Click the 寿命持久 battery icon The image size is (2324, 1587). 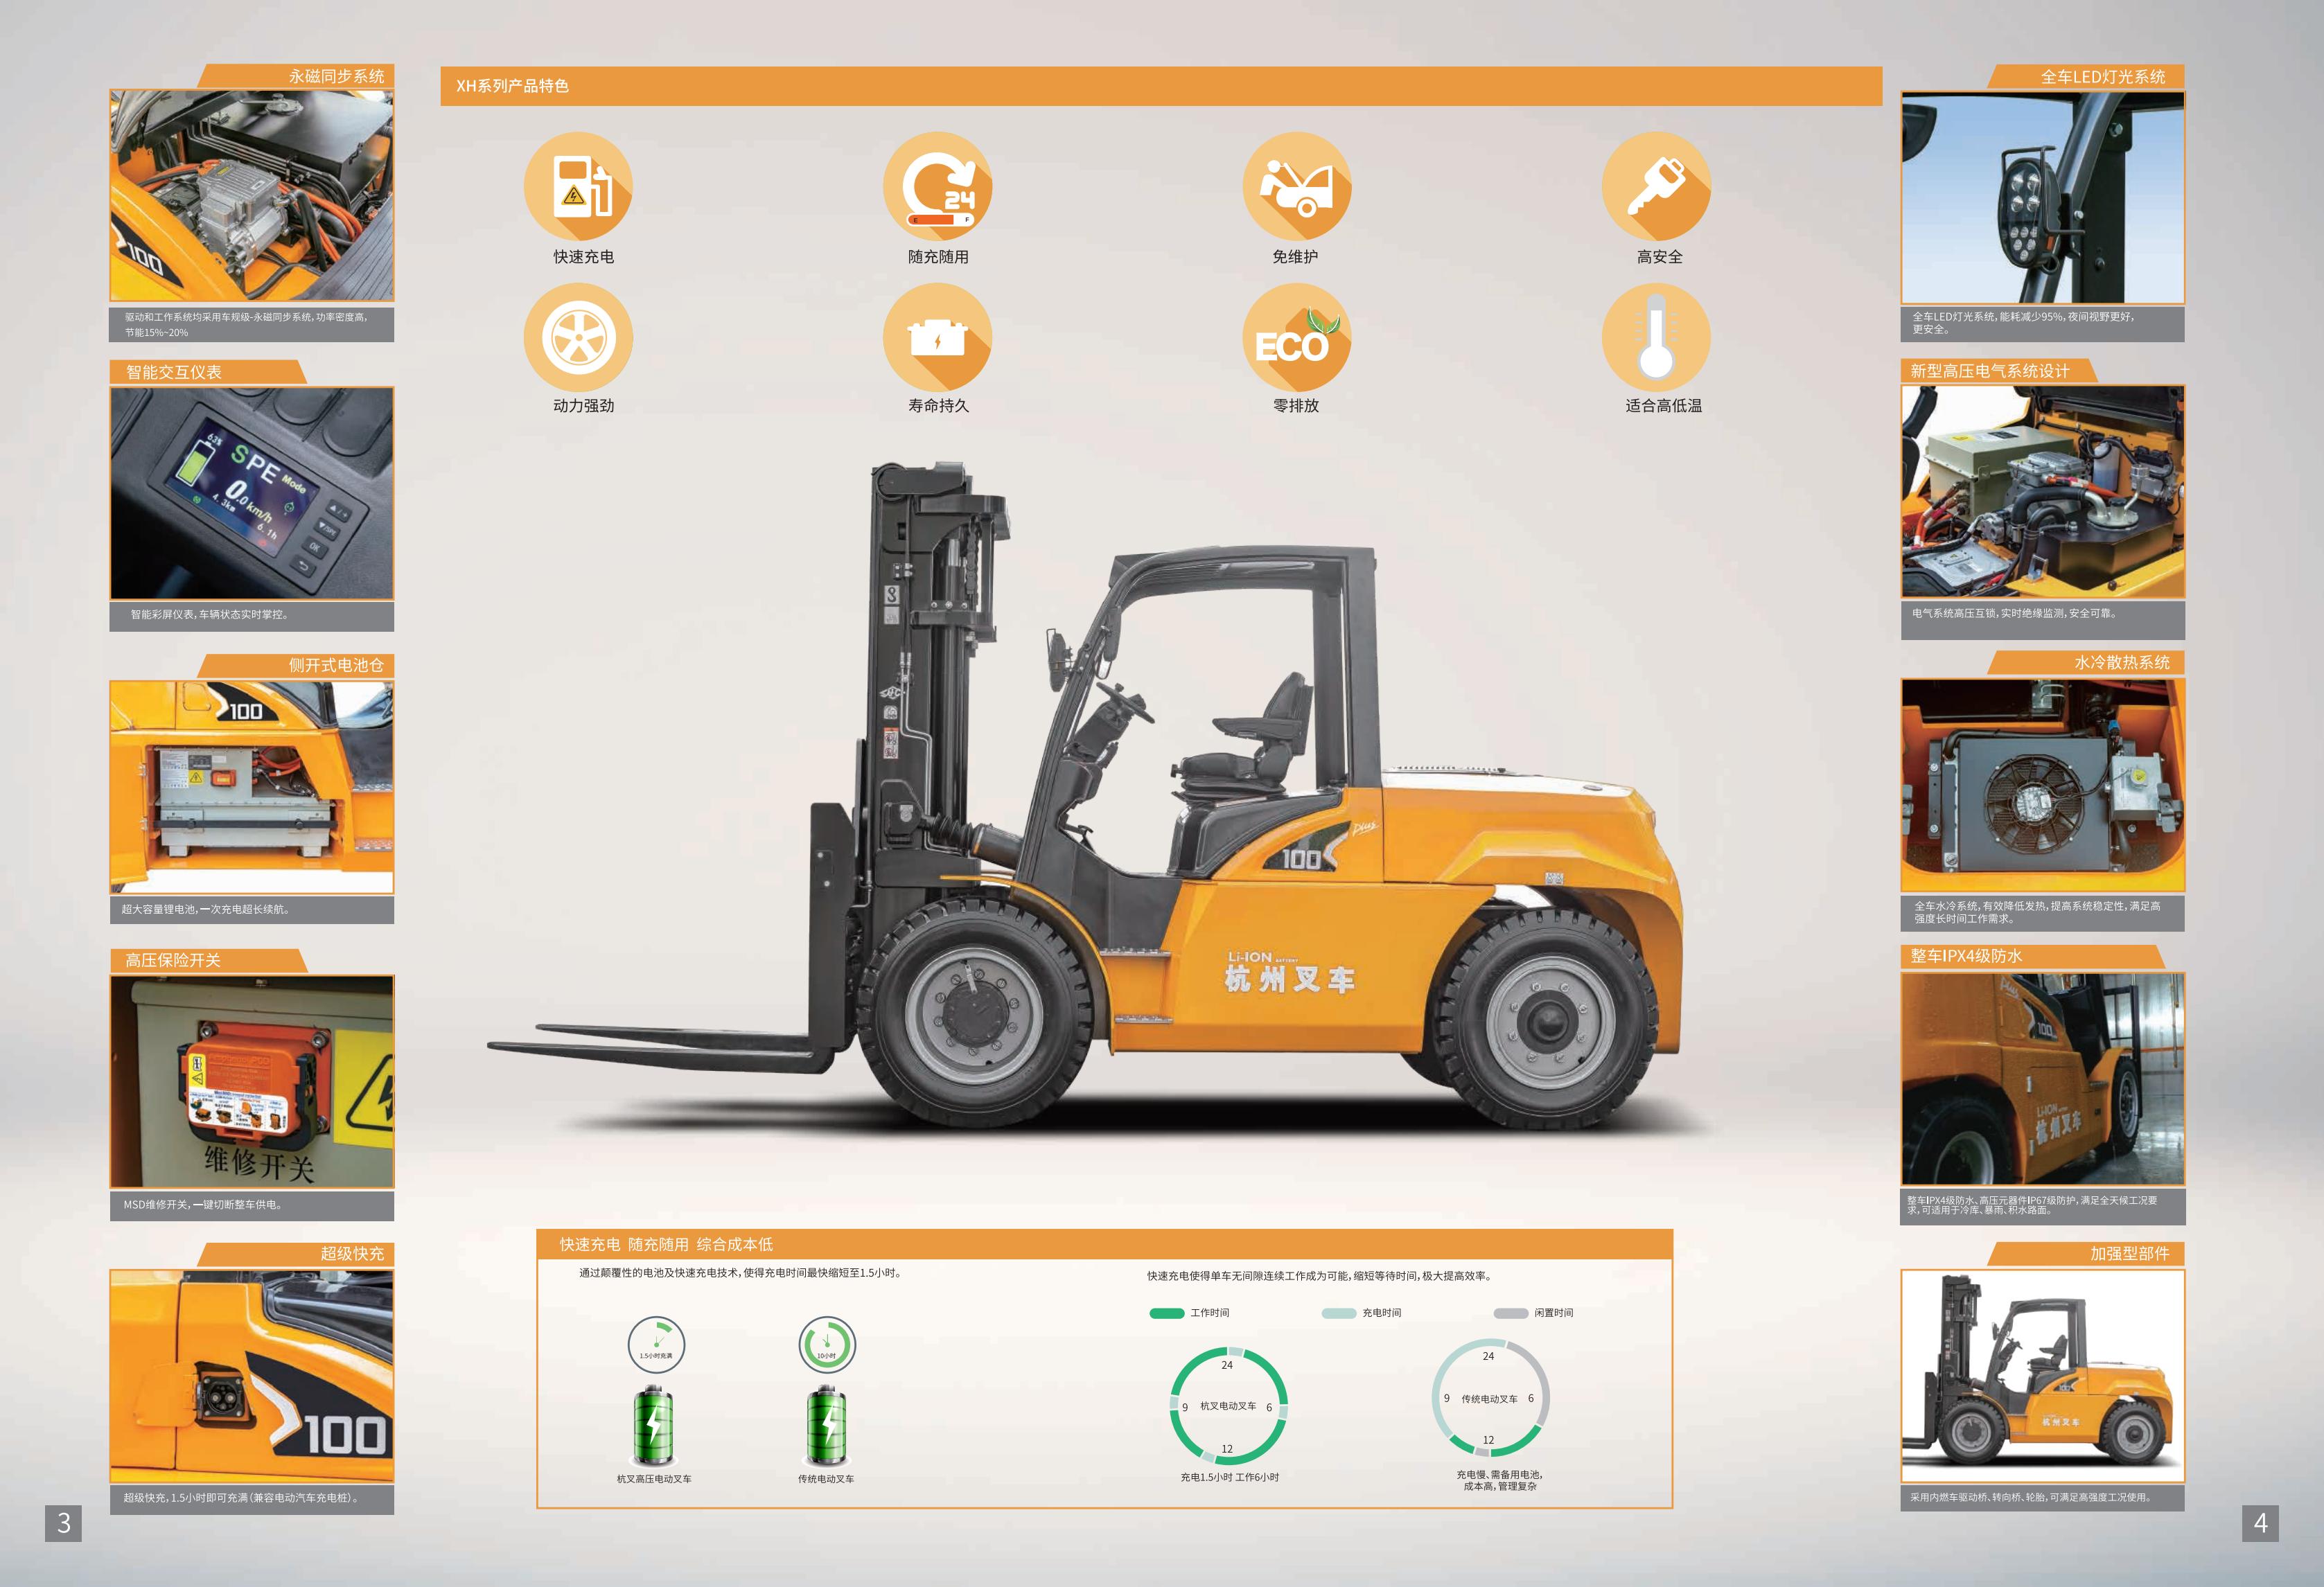click(x=937, y=337)
